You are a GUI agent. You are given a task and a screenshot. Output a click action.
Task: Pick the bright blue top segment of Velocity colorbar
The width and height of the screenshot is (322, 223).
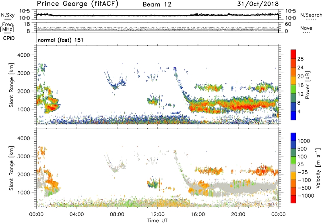click(293, 137)
